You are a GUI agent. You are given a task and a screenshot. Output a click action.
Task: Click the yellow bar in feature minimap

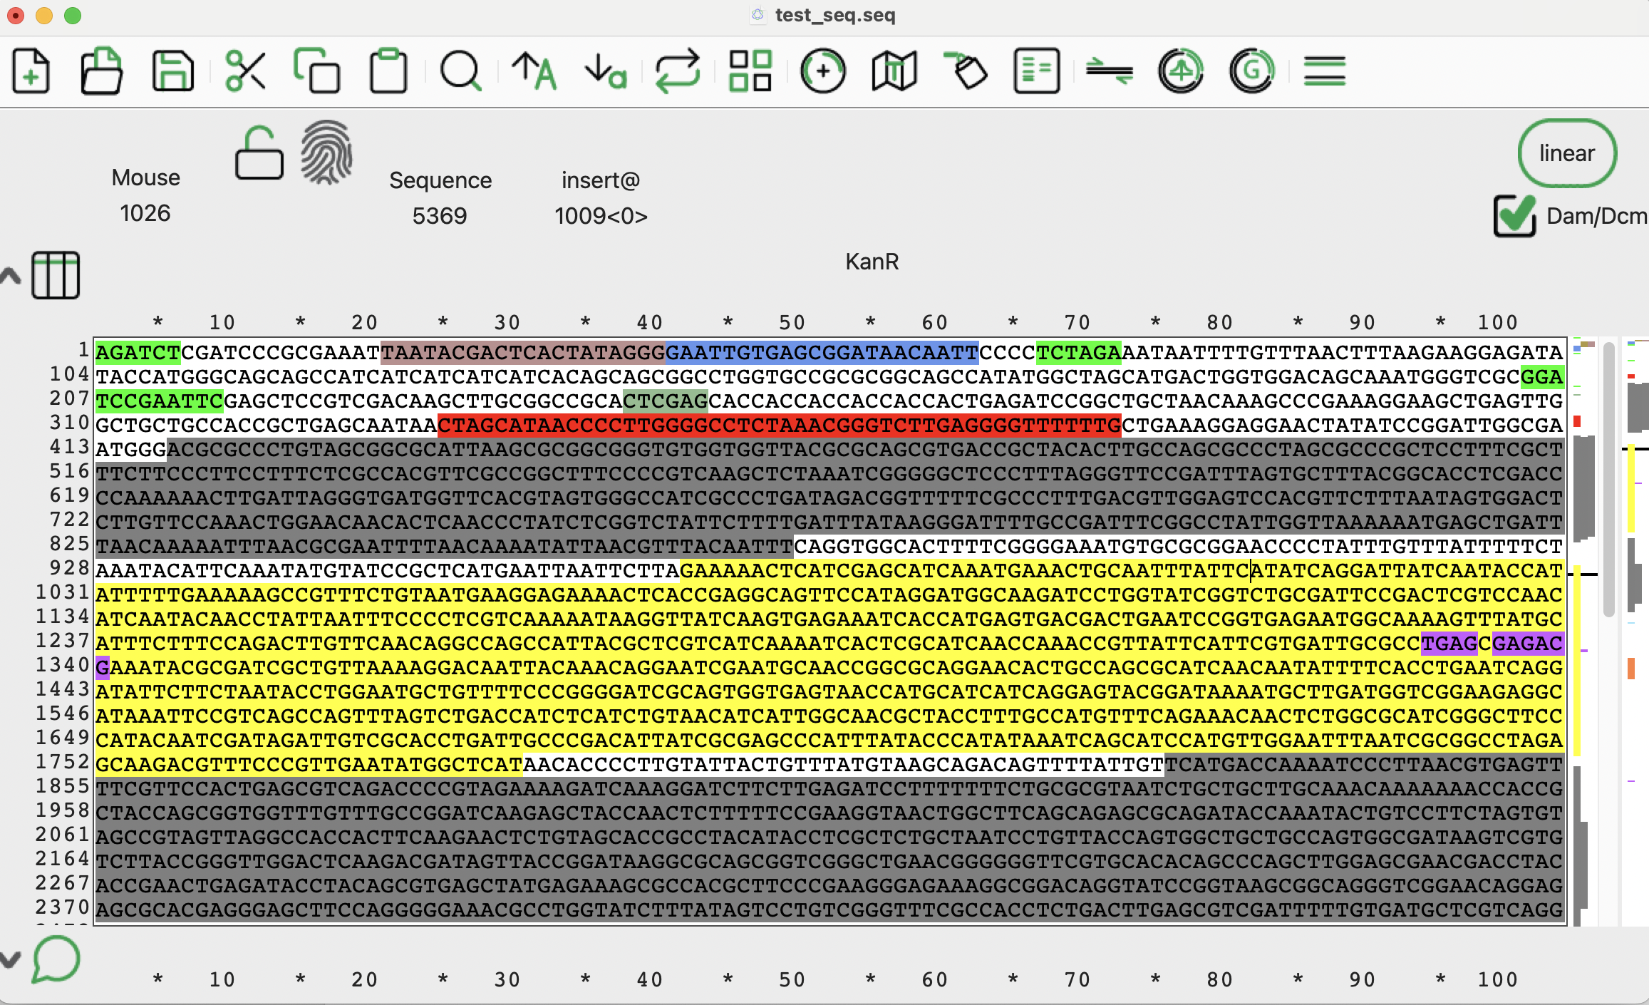tap(1577, 661)
